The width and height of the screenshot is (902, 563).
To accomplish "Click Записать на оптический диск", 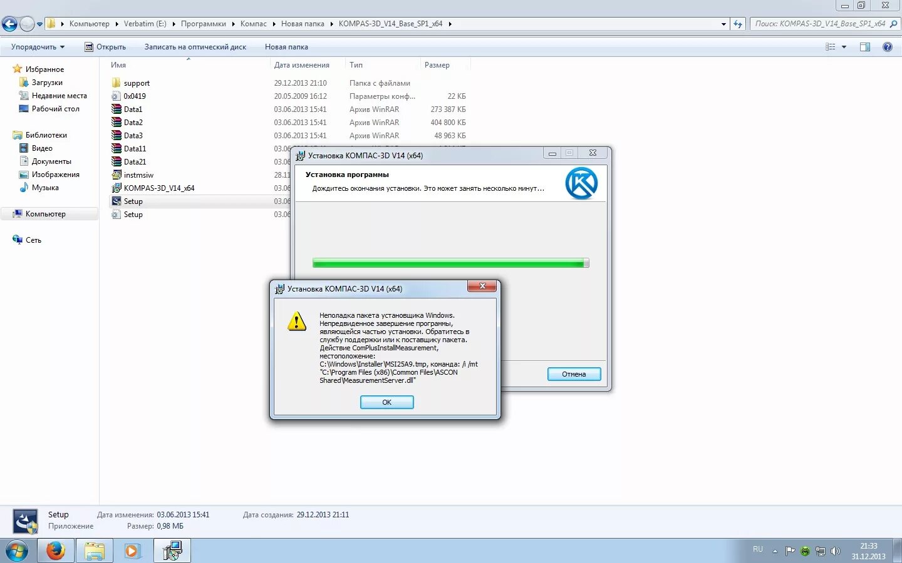I will tap(195, 47).
